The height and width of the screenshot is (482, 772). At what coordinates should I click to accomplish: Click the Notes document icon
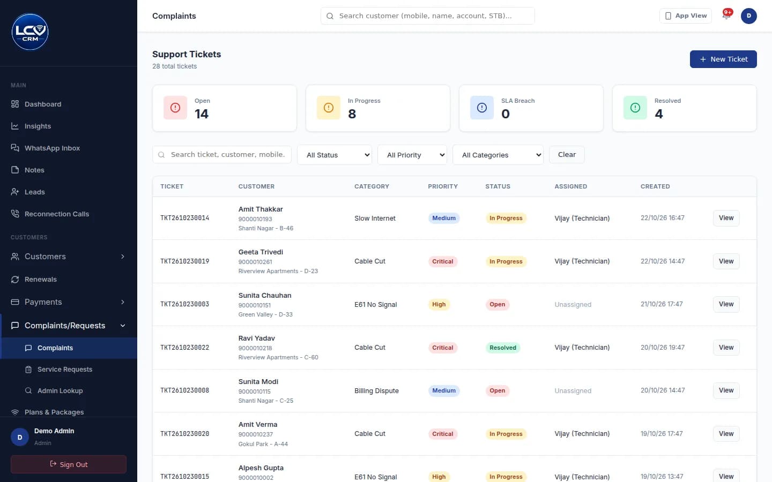15,170
